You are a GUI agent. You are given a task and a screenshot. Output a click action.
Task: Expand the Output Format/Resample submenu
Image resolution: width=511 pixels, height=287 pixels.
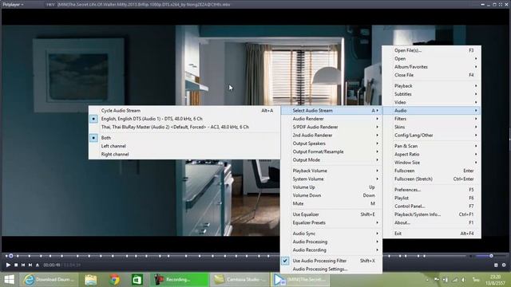[x=331, y=151]
